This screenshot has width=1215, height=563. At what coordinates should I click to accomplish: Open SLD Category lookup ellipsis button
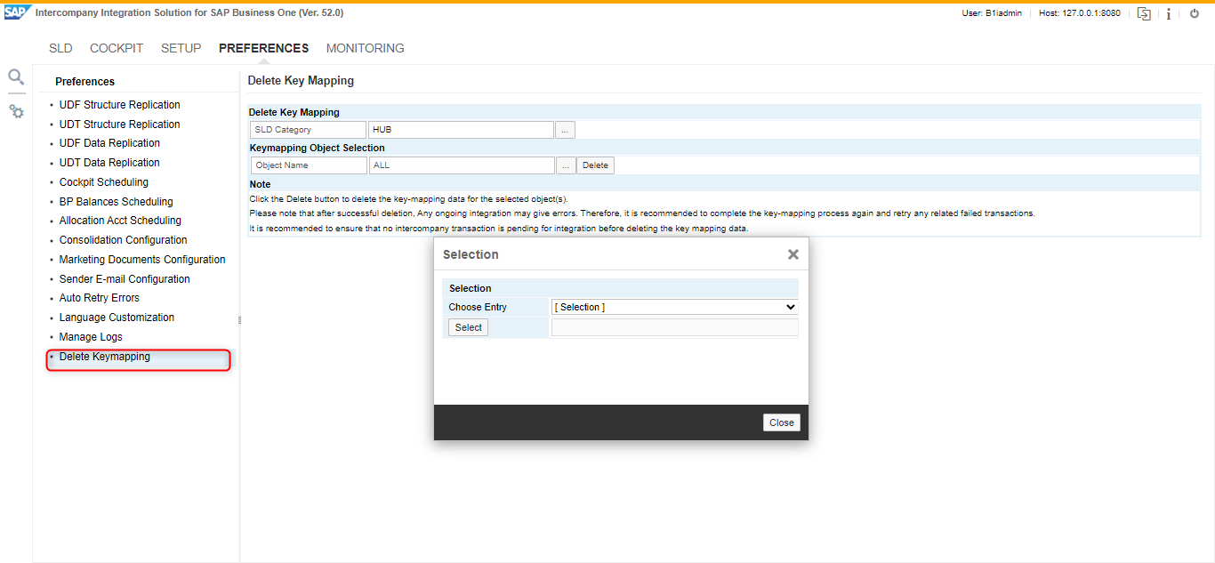pos(565,130)
